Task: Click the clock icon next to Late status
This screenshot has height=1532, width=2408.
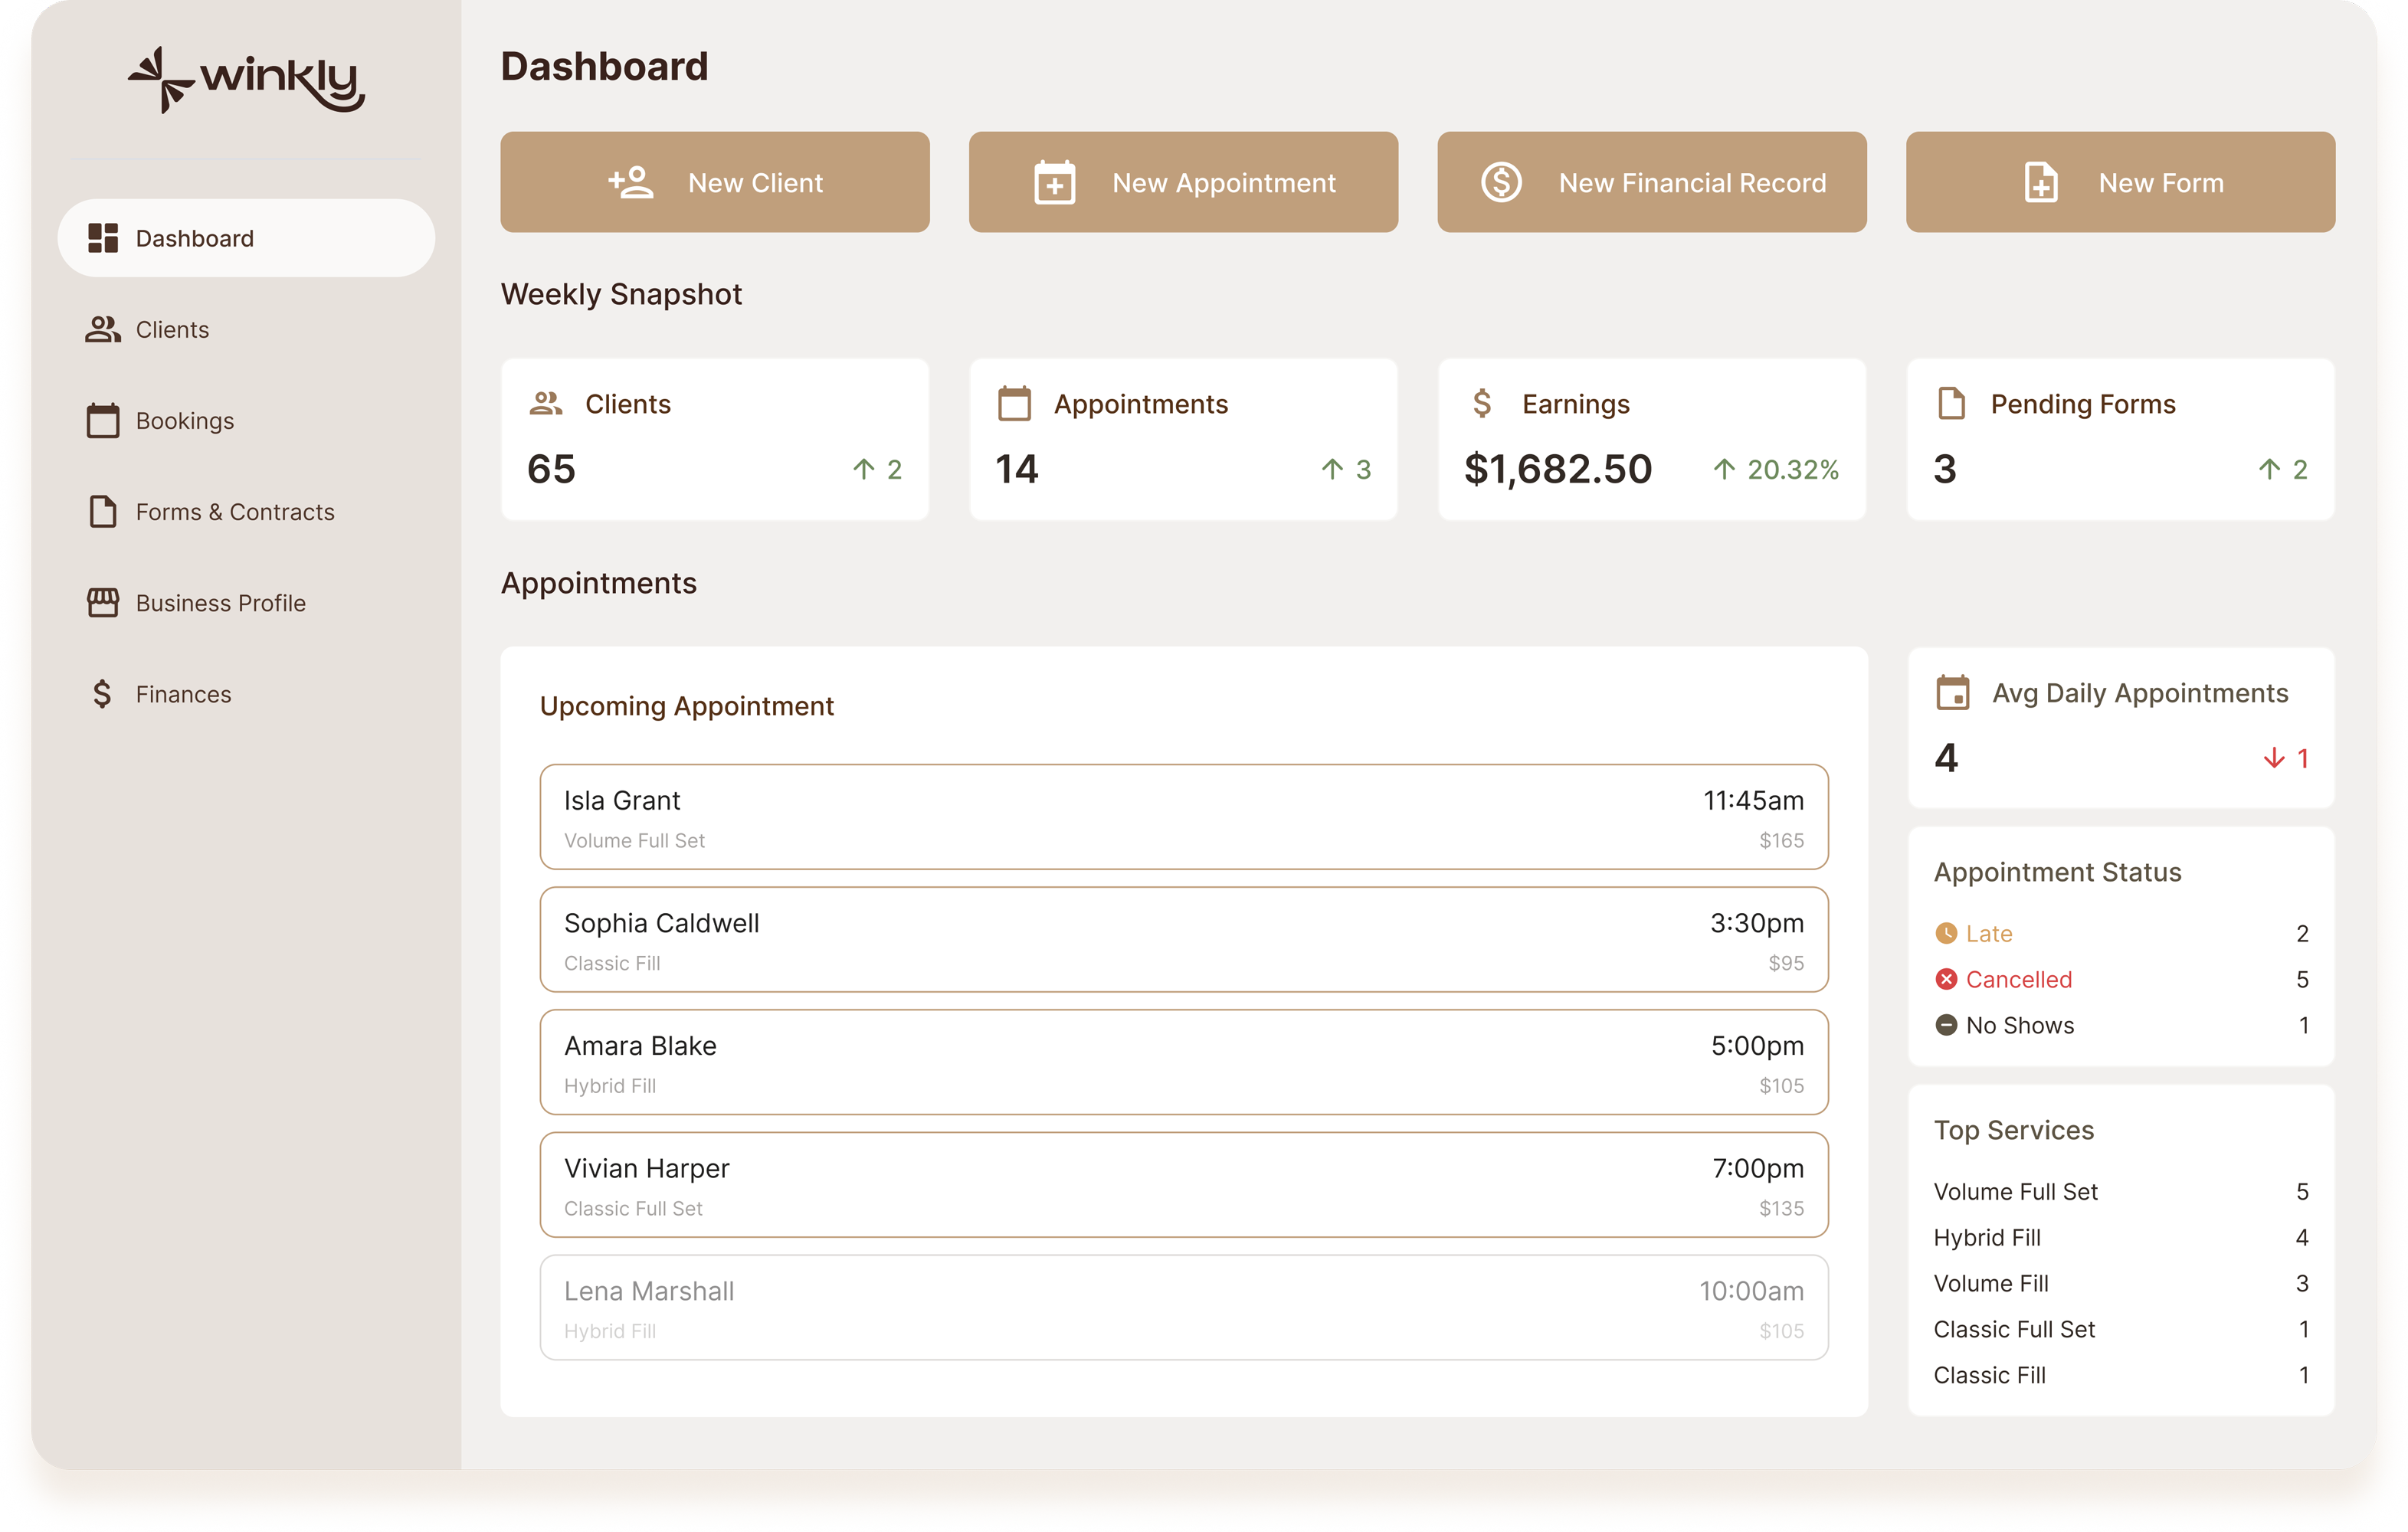Action: [x=1946, y=932]
